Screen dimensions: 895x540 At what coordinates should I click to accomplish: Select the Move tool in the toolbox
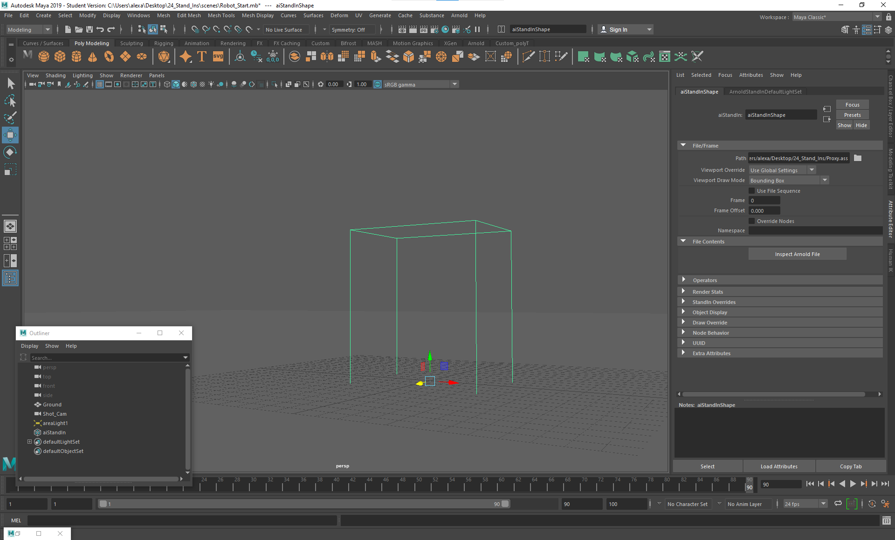[x=10, y=135]
